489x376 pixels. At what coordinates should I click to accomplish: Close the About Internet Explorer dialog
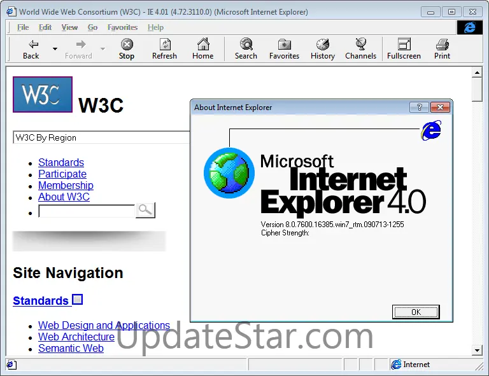pos(440,107)
